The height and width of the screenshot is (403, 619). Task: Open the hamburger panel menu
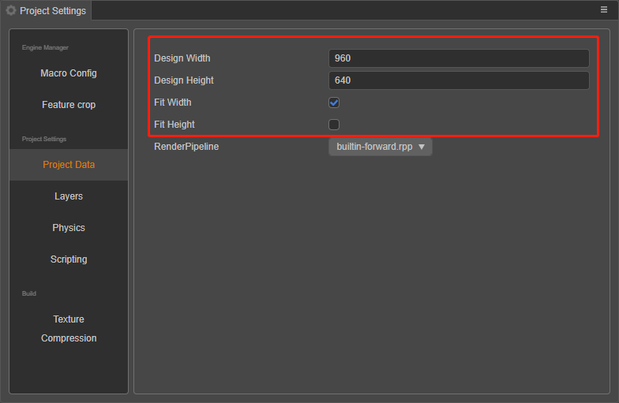click(x=604, y=10)
